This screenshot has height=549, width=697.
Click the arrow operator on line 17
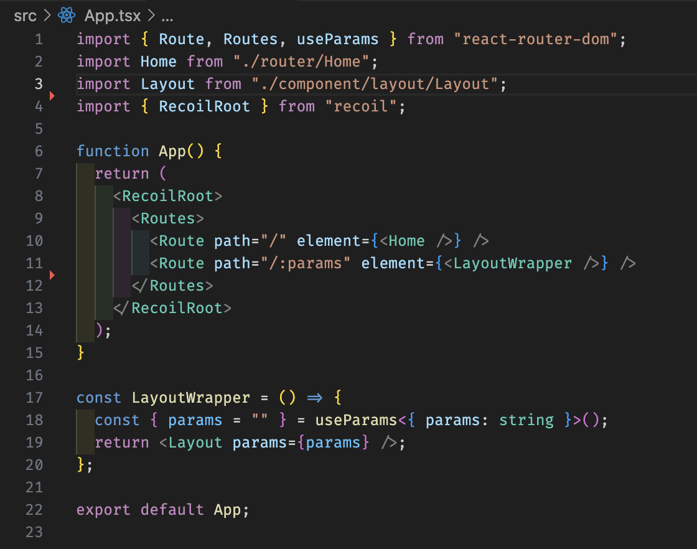coord(314,398)
